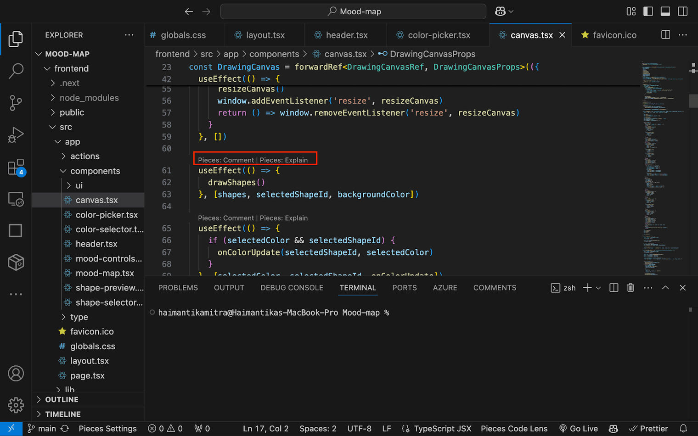
Task: Open Explorer views and more actions menu
Action: pyautogui.click(x=129, y=35)
